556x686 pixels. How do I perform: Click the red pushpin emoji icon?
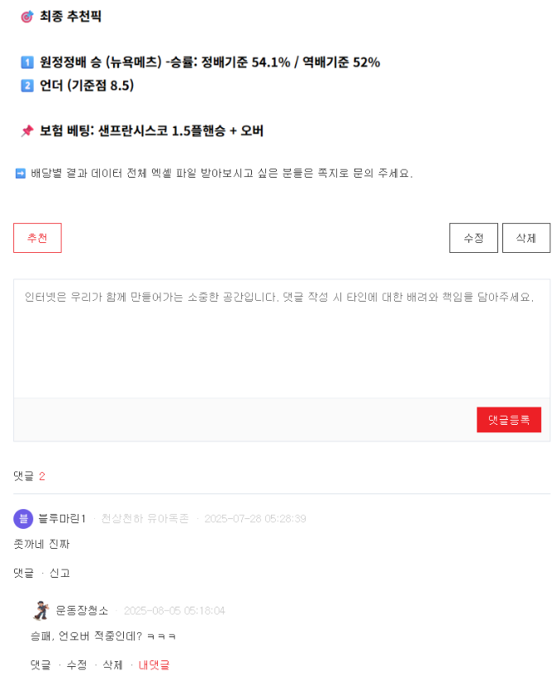click(27, 131)
